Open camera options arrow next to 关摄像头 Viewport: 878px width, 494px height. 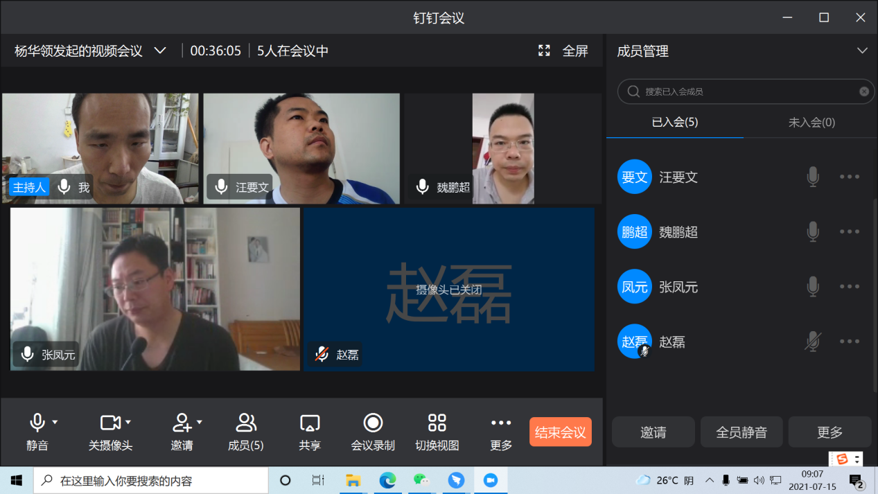128,422
